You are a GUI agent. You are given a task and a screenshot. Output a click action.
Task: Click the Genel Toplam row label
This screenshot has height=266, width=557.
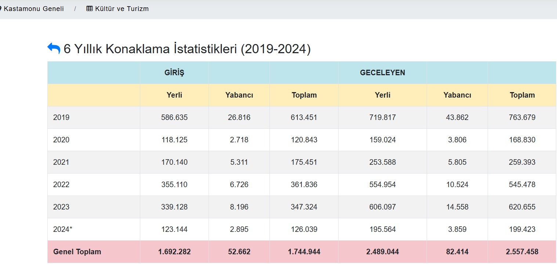pos(77,252)
